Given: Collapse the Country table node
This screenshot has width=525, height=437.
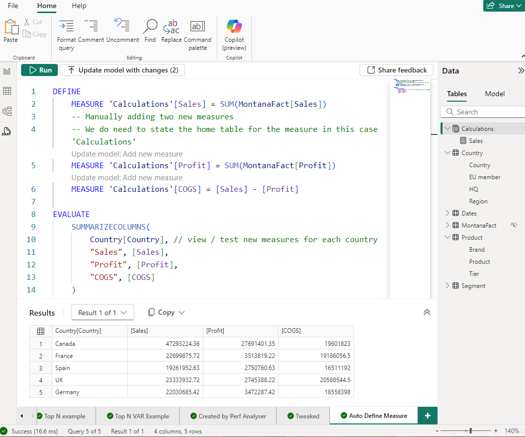Looking at the screenshot, I should [x=448, y=153].
